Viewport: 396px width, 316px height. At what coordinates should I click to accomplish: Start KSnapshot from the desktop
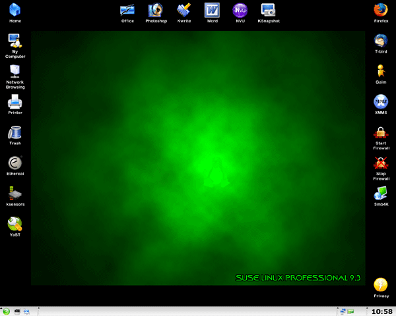268,10
